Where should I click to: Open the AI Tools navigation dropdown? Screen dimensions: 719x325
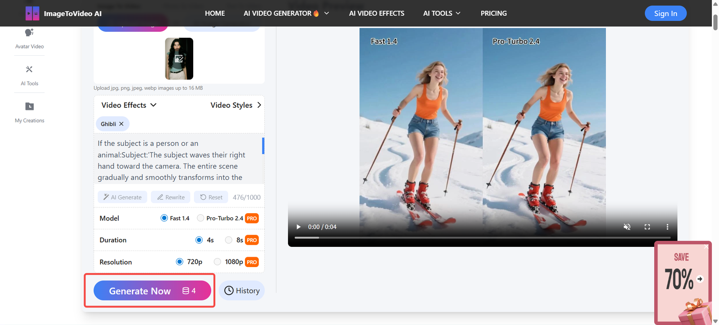point(441,13)
